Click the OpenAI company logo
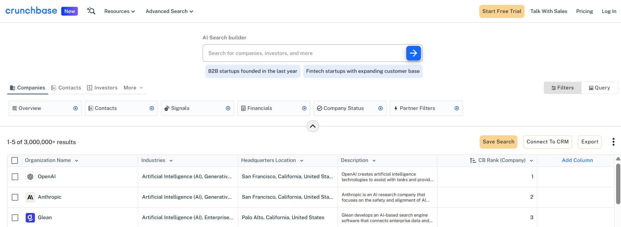Image resolution: width=621 pixels, height=227 pixels. [30, 177]
